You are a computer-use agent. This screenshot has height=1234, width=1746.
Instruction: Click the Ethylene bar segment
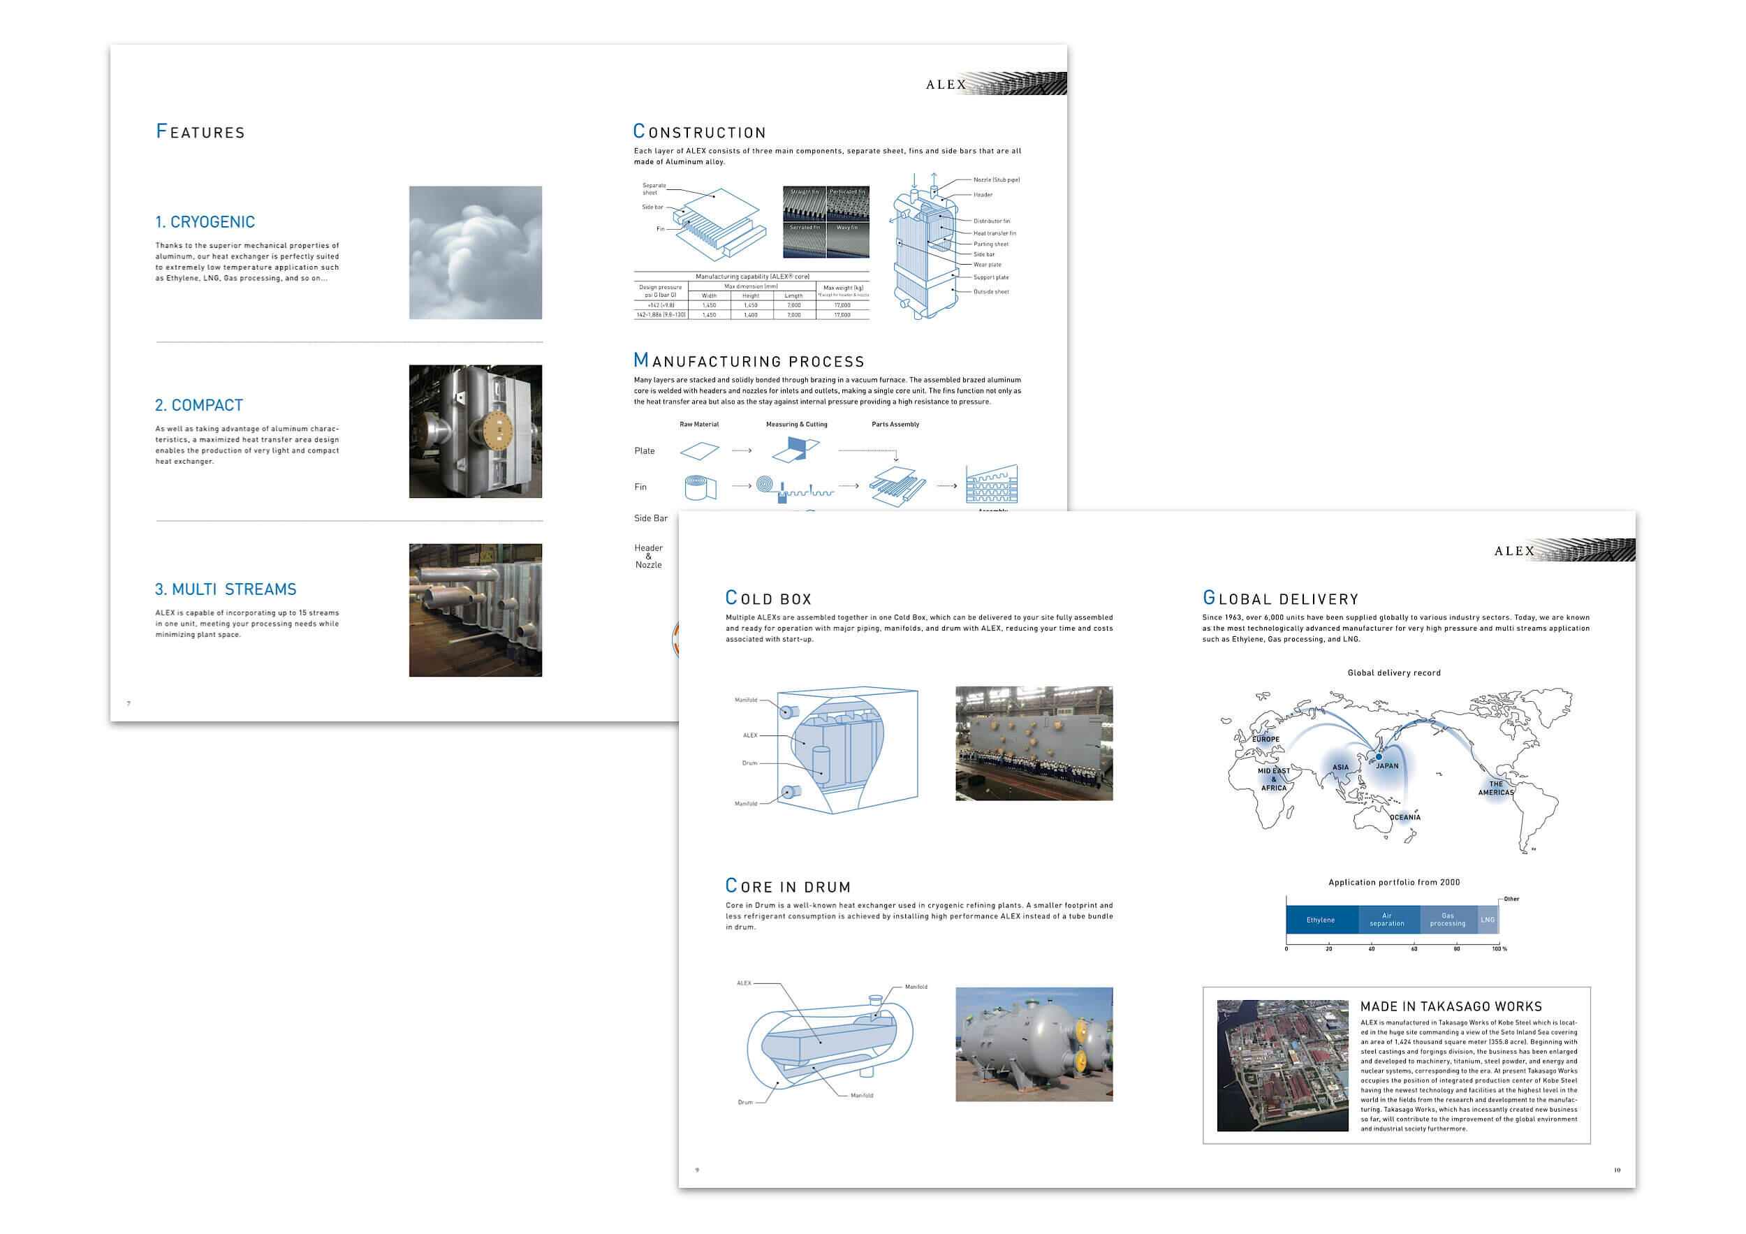coord(1321,919)
